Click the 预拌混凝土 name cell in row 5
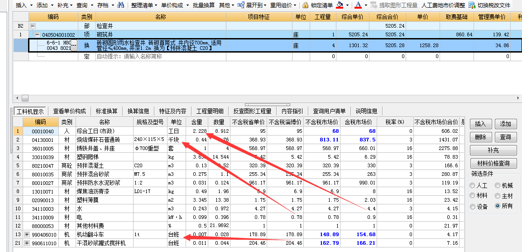This screenshot has height=252, width=522. tap(105, 166)
